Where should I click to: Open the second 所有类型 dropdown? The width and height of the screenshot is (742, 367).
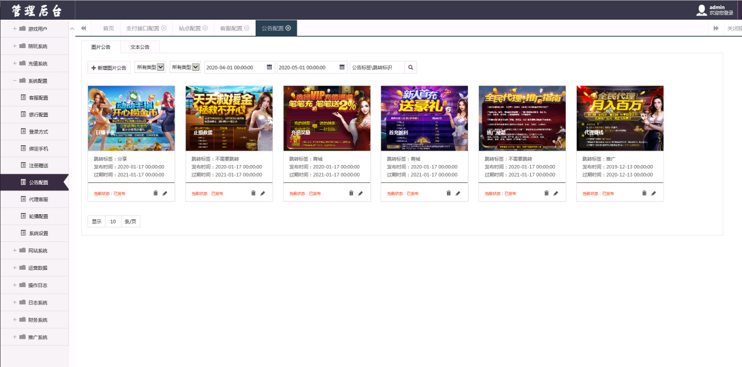tap(185, 67)
